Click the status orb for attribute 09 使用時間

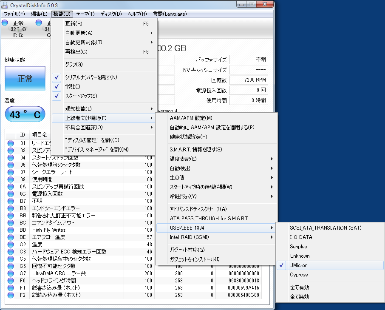11,179
